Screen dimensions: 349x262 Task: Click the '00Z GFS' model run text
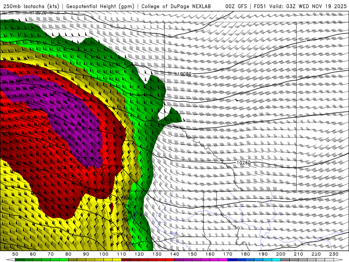coord(236,7)
